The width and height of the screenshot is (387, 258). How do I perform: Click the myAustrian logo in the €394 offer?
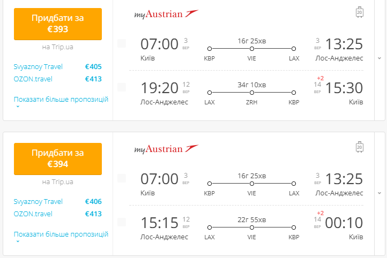166,149
